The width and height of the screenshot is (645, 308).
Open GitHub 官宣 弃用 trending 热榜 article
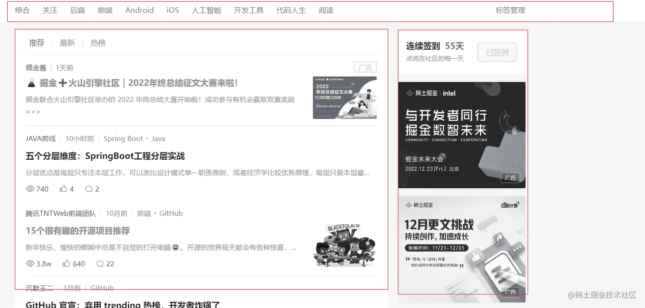coord(123,305)
